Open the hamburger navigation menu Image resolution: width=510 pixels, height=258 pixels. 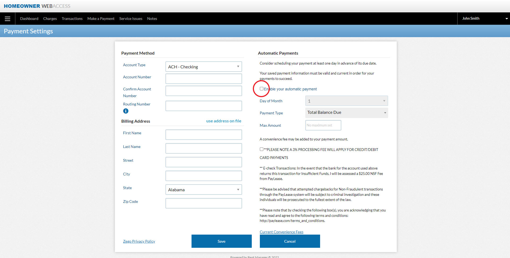[8, 18]
